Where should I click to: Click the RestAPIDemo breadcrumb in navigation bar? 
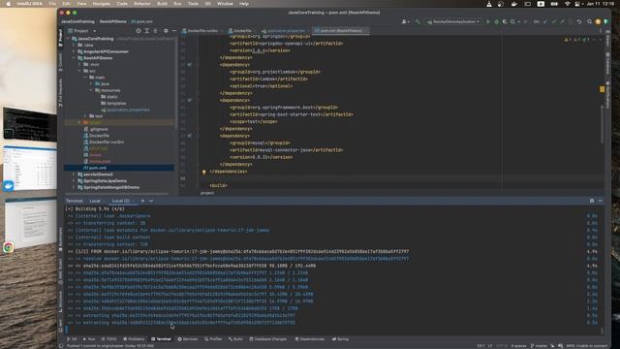(x=113, y=21)
